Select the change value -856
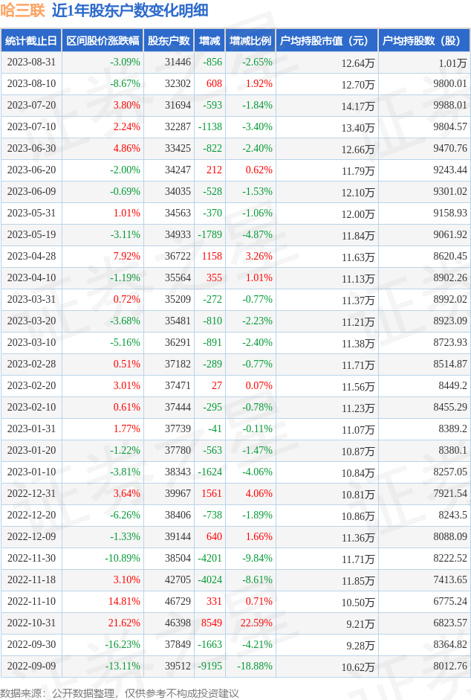The width and height of the screenshot is (471, 700). (212, 62)
